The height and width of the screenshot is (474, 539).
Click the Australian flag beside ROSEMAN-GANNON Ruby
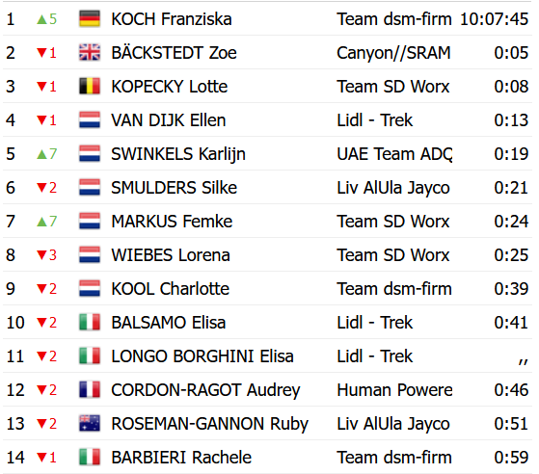pos(90,424)
